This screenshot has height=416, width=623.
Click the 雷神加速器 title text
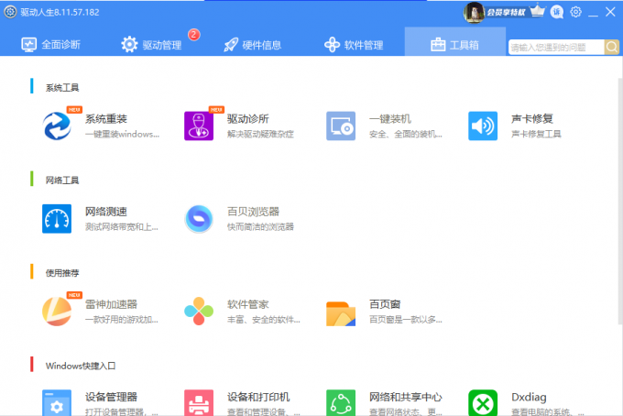pos(111,304)
